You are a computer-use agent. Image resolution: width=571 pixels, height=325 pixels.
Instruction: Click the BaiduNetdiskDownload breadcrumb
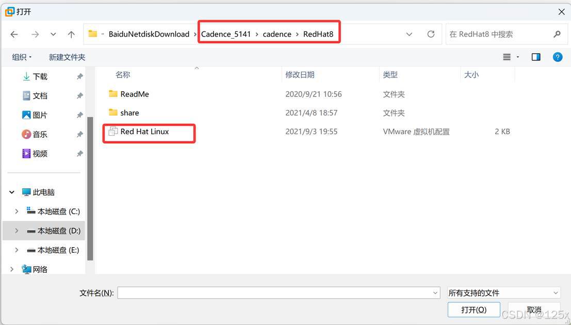point(149,34)
